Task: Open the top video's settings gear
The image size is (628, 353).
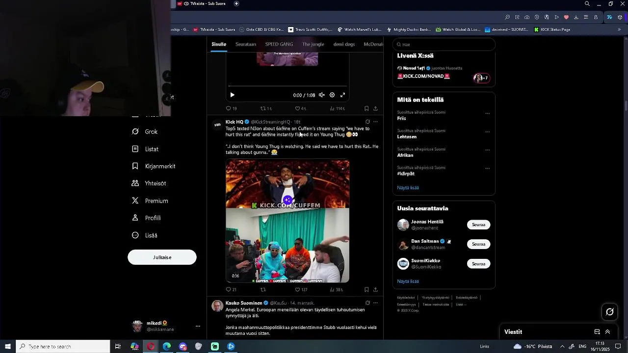Action: click(332, 95)
